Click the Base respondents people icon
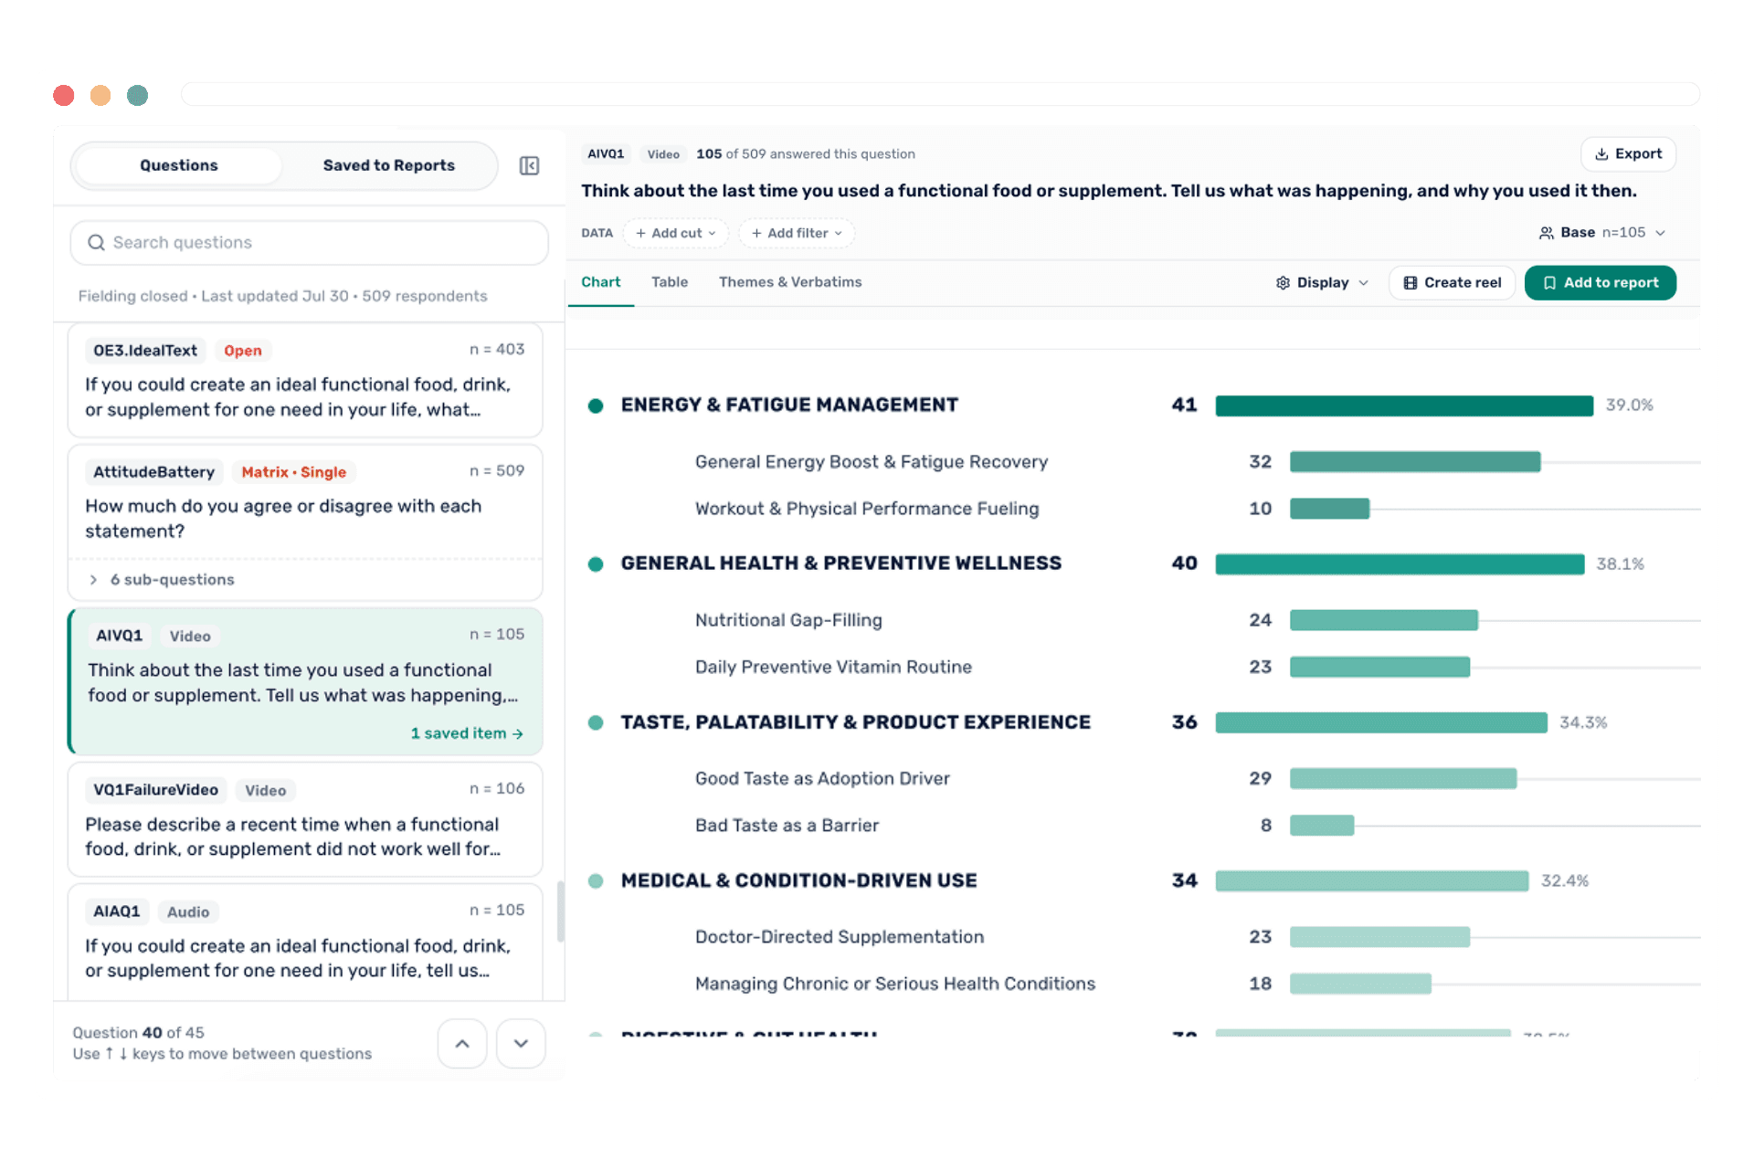 (1546, 233)
